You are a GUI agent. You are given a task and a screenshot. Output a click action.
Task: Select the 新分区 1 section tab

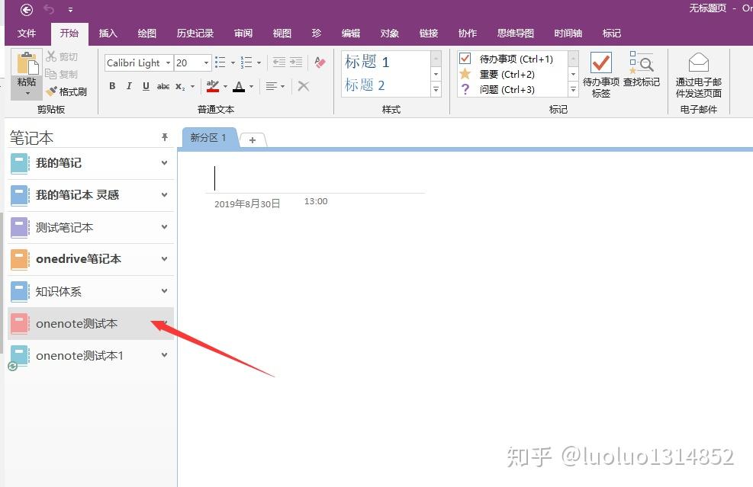[x=208, y=138]
